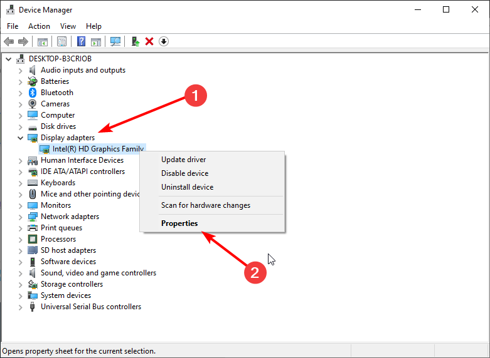The width and height of the screenshot is (490, 358).
Task: Minimize the Device Manager window
Action: [418, 9]
